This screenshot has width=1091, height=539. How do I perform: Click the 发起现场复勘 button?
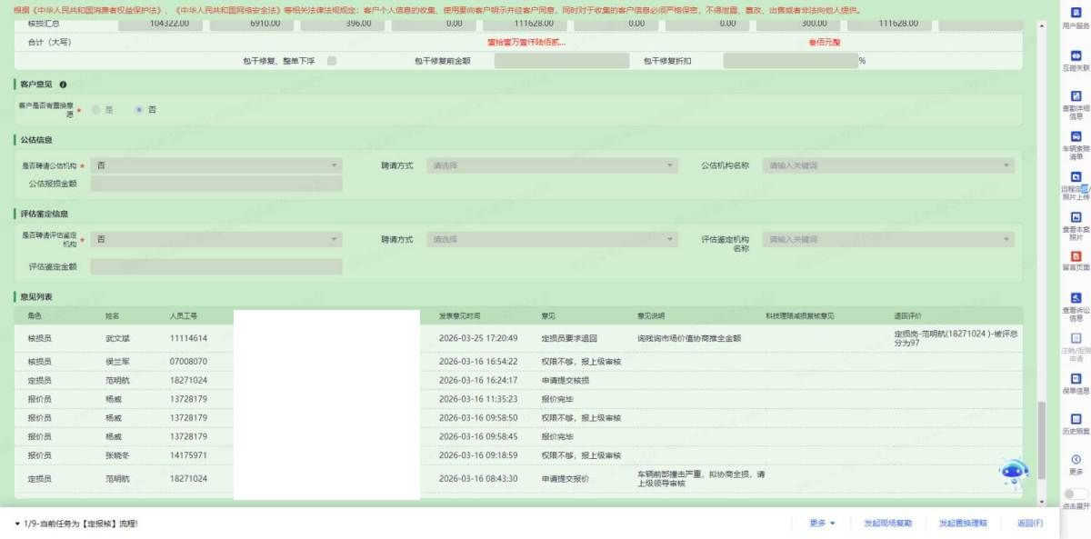tap(887, 524)
